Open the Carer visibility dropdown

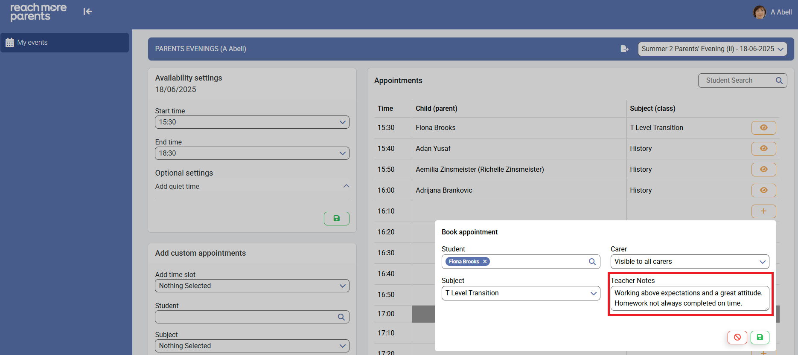click(689, 262)
